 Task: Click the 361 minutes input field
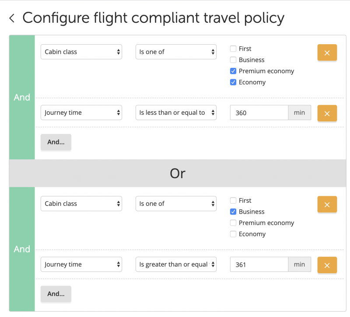click(259, 264)
